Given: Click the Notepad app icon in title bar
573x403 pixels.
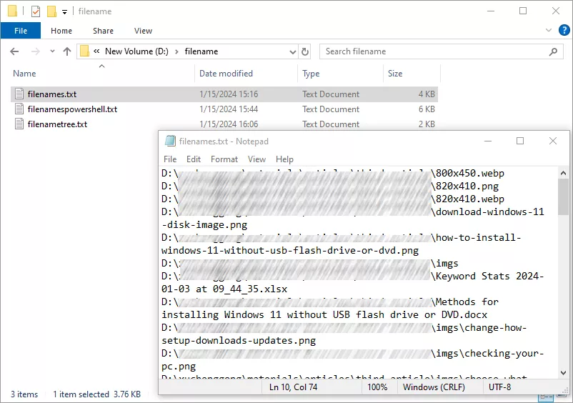Looking at the screenshot, I should click(170, 141).
